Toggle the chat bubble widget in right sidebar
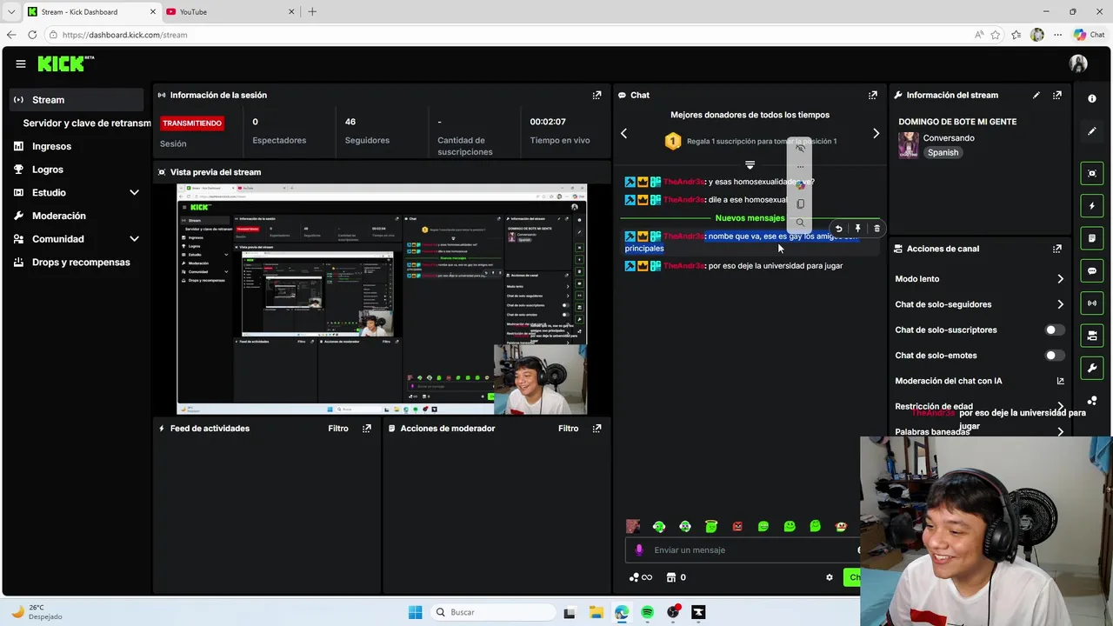 [x=1092, y=270]
